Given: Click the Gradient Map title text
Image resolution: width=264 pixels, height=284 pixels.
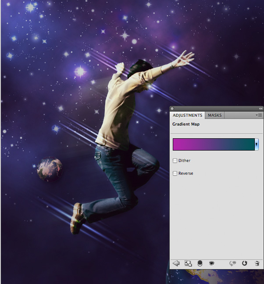Looking at the screenshot, I should click(x=186, y=124).
